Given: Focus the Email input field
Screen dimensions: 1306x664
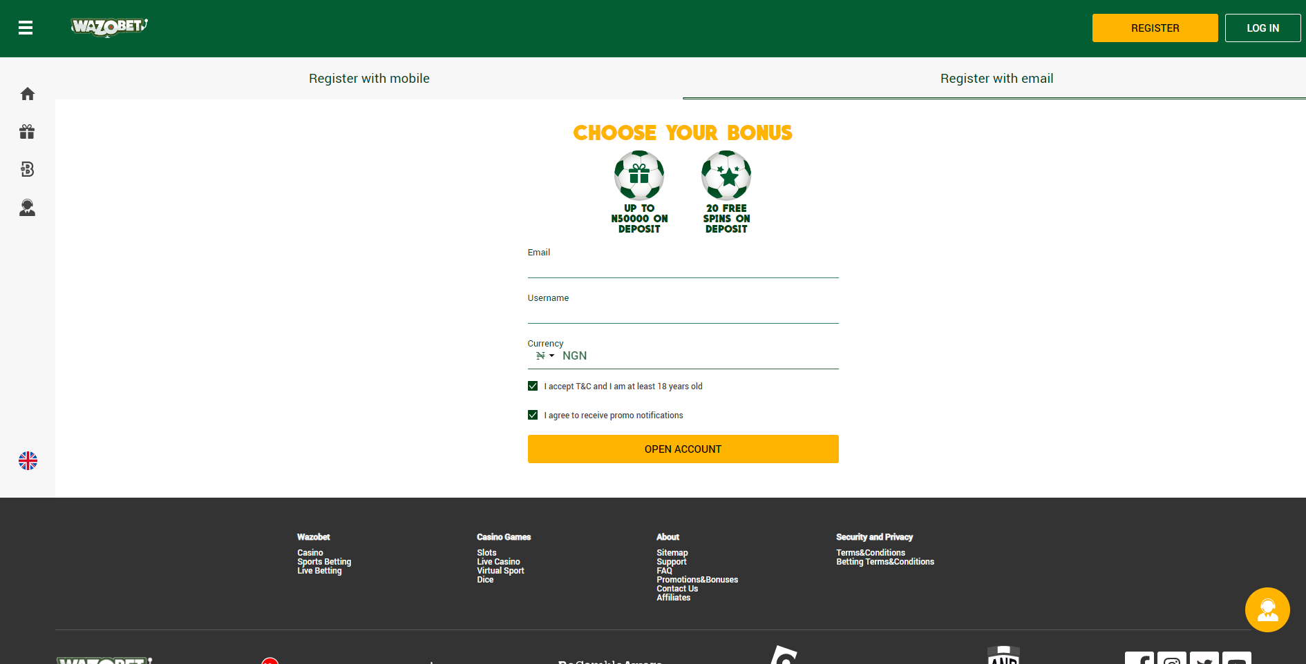Looking at the screenshot, I should click(x=683, y=268).
